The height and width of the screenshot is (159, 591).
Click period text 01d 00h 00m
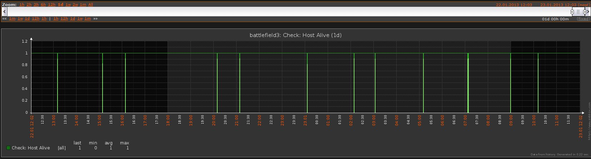pos(555,19)
